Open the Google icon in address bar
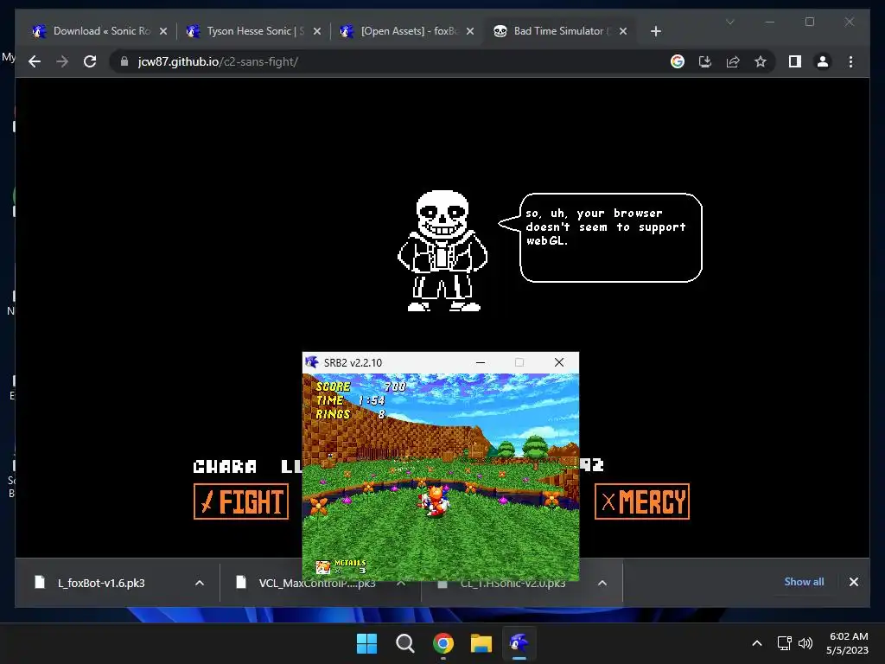The width and height of the screenshot is (885, 664). (678, 61)
